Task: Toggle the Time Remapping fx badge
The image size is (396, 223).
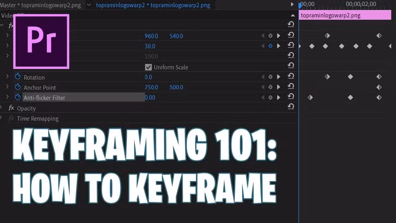Action: [x=11, y=118]
